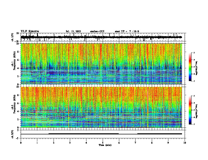Click the "Time (min)" axis label
Viewport: 208px width, 160px height.
(x=105, y=145)
